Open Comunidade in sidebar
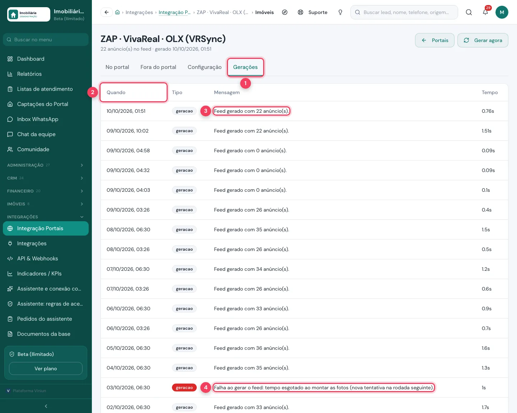517x413 pixels. tap(46, 149)
